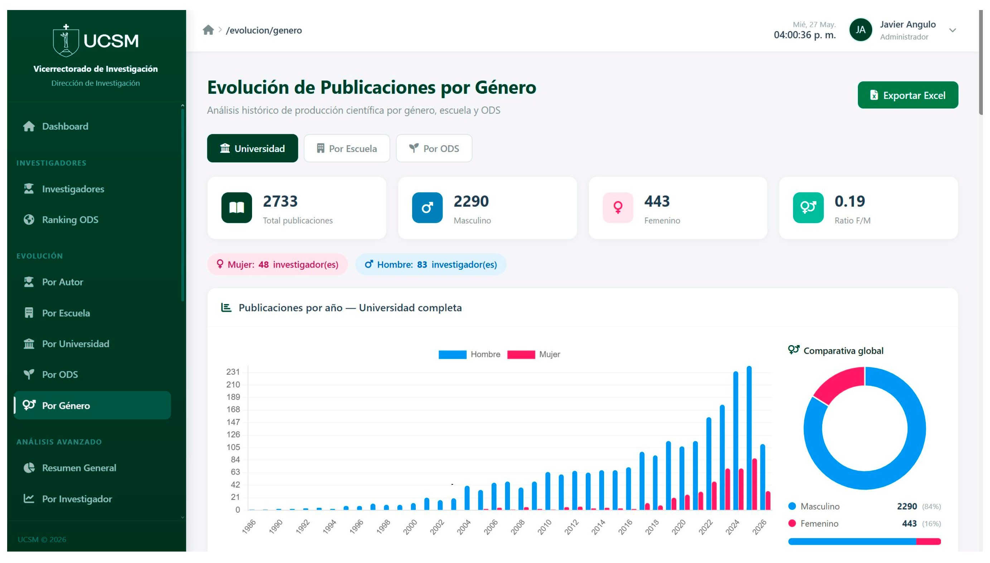Open Dashboard in the sidebar
Screen dimensions: 990x563
tap(92, 127)
